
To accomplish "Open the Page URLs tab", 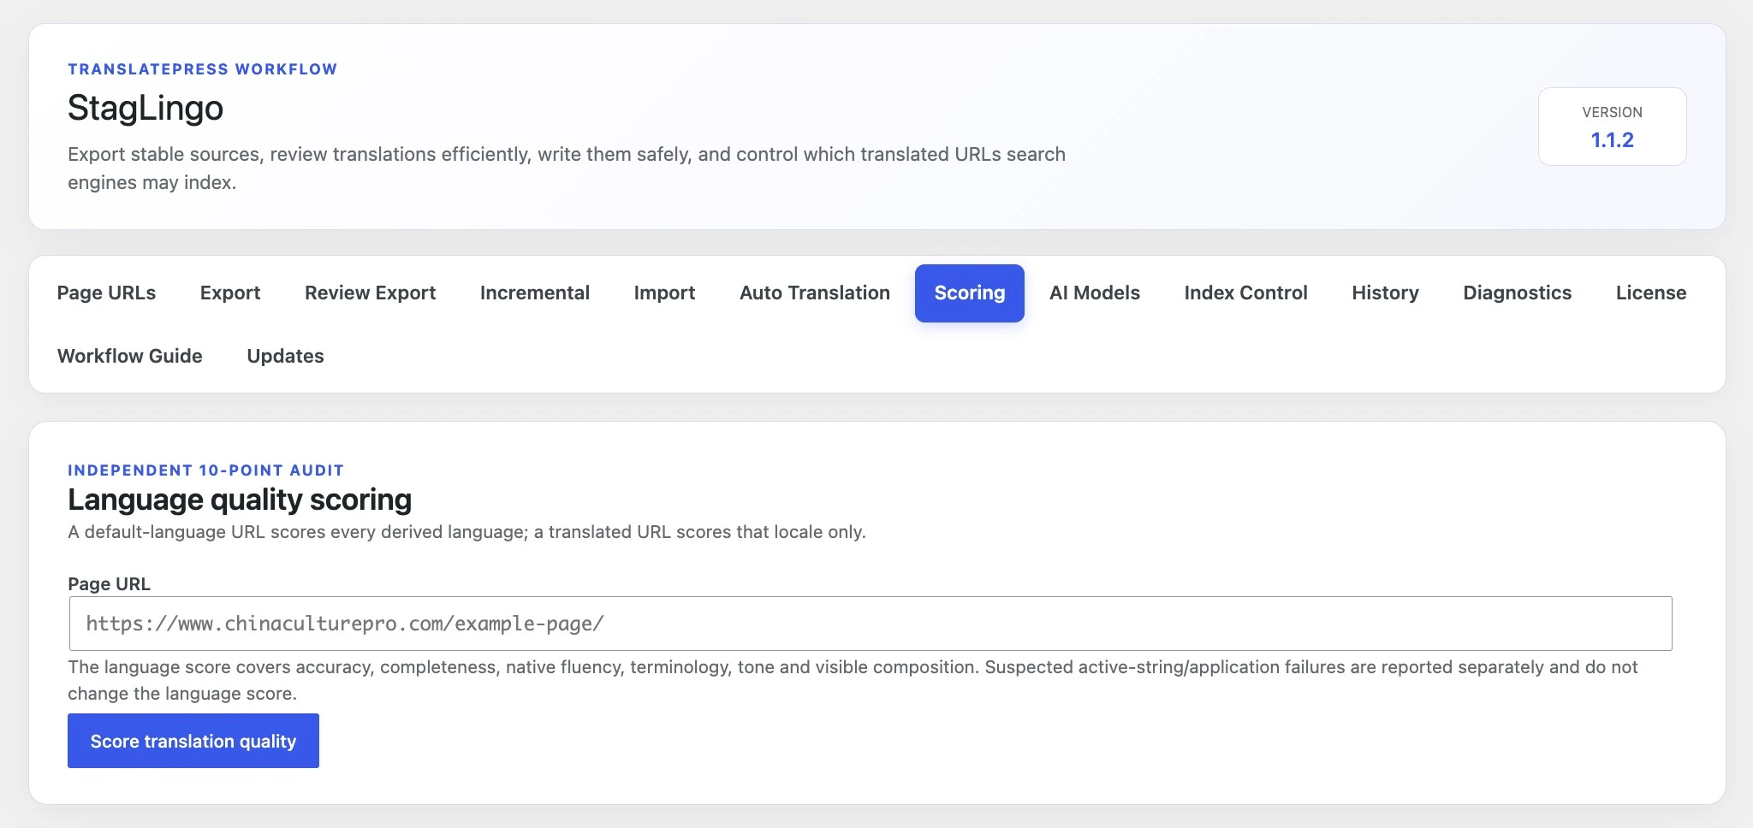I will point(106,293).
